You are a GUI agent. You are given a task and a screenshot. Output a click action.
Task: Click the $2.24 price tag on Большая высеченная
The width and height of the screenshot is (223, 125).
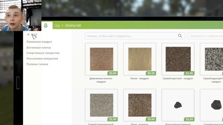click(189, 119)
